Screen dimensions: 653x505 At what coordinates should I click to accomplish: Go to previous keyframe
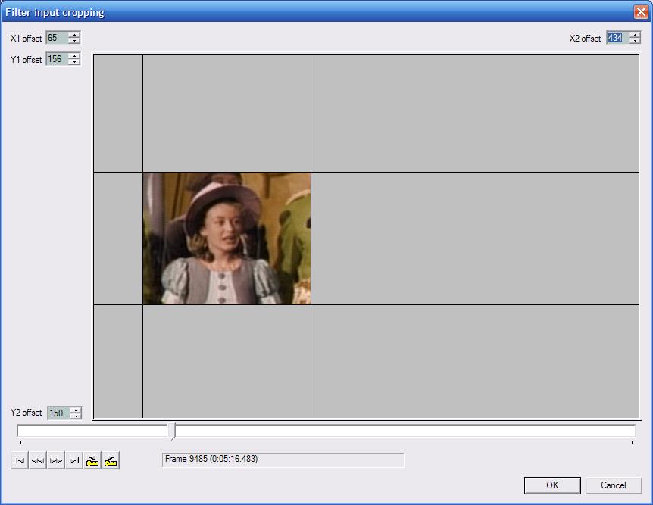pos(92,460)
